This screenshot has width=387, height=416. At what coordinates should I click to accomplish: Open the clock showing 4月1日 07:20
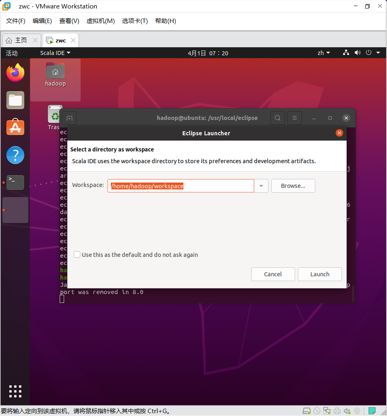click(208, 53)
